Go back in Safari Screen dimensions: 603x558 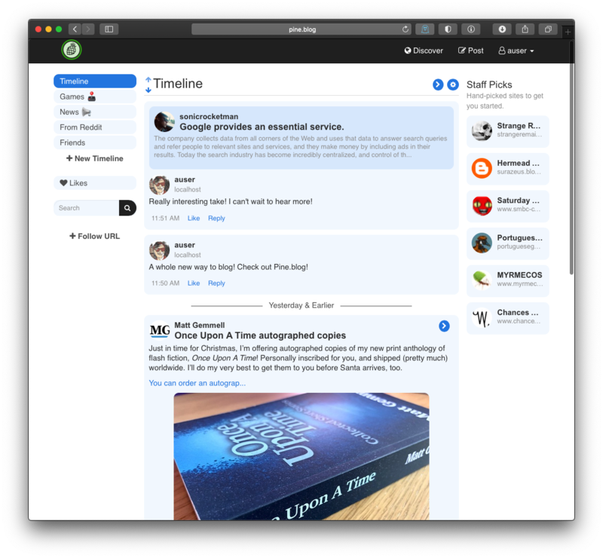click(75, 29)
